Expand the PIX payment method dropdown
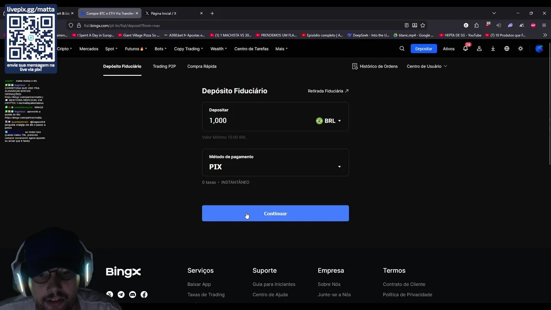The width and height of the screenshot is (551, 310). click(339, 167)
